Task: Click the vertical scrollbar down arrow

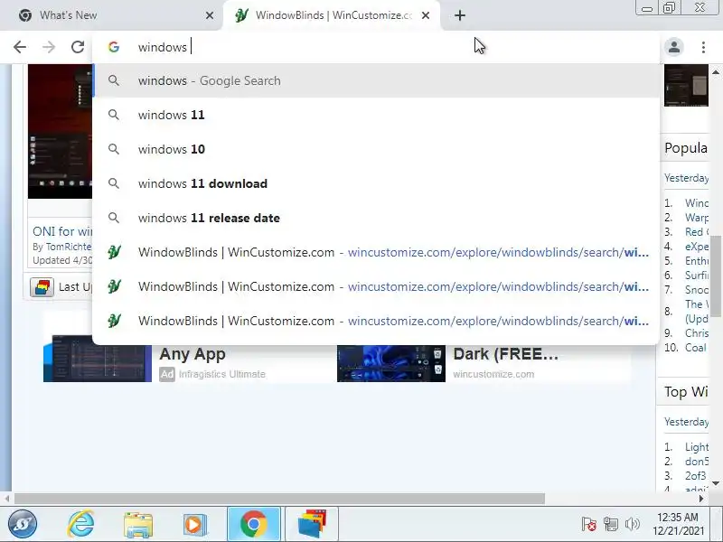Action: point(716,483)
